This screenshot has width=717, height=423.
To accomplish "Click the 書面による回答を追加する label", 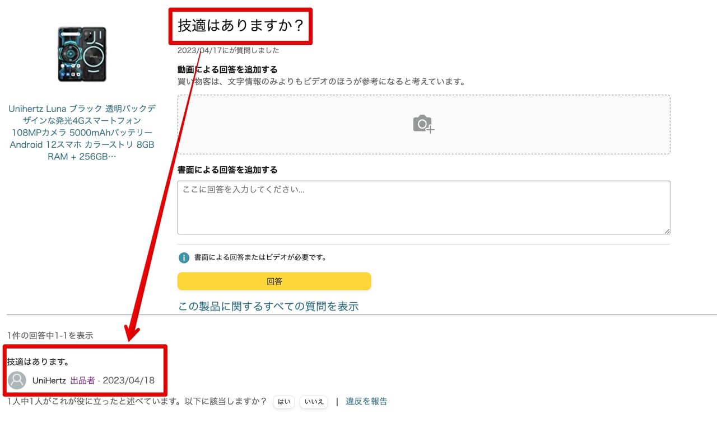I will tap(227, 170).
